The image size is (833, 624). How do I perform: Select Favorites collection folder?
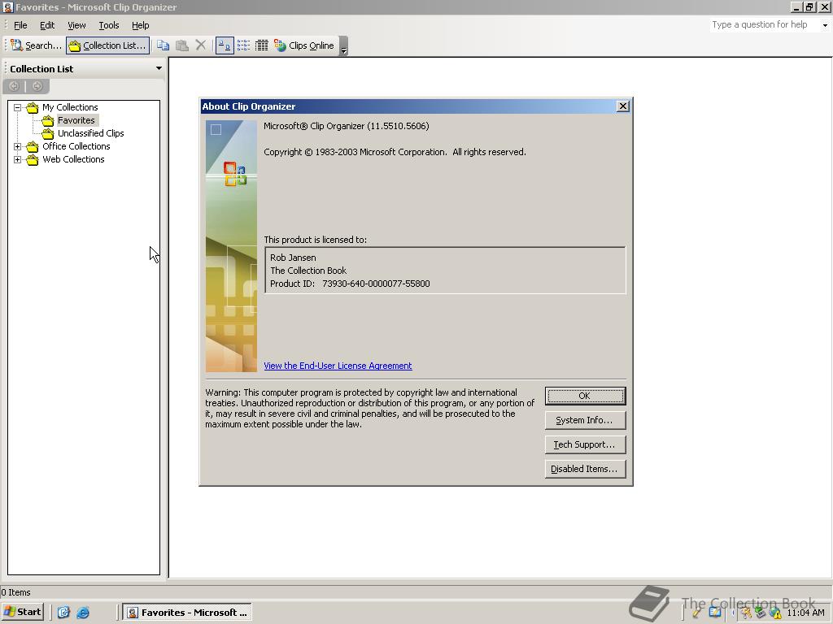[76, 120]
